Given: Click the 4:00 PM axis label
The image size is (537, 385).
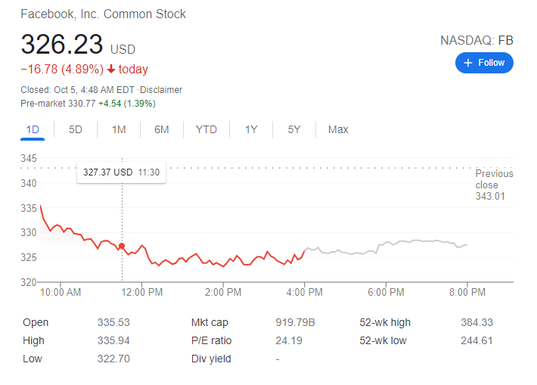Looking at the screenshot, I should point(304,291).
